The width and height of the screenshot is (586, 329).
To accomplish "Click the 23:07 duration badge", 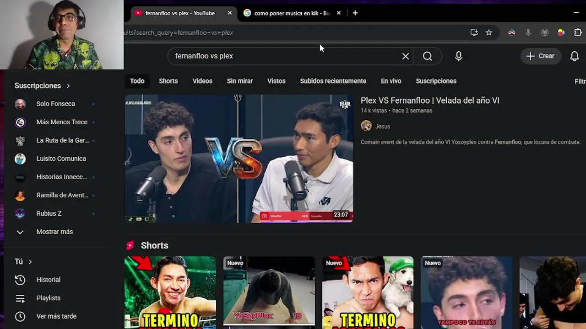I will pyautogui.click(x=341, y=215).
